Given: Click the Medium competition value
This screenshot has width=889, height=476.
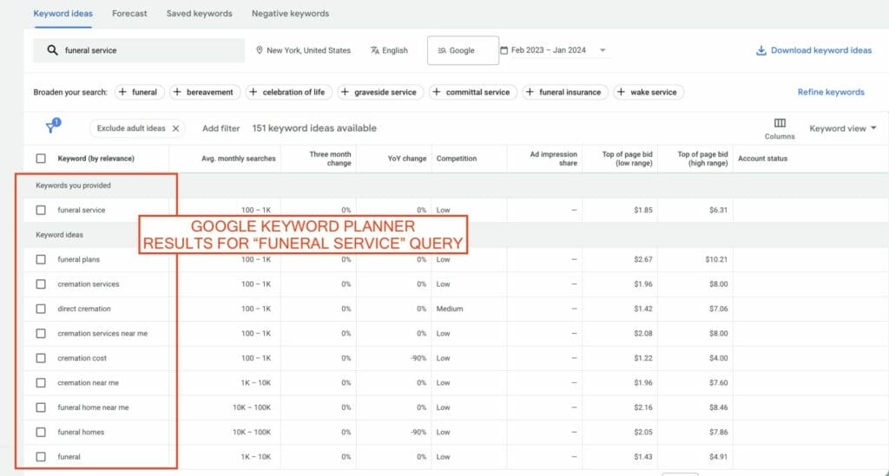Looking at the screenshot, I should click(450, 309).
